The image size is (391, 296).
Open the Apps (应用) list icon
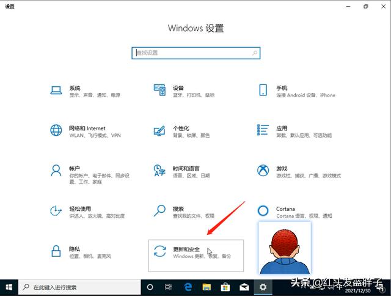pyautogui.click(x=263, y=130)
